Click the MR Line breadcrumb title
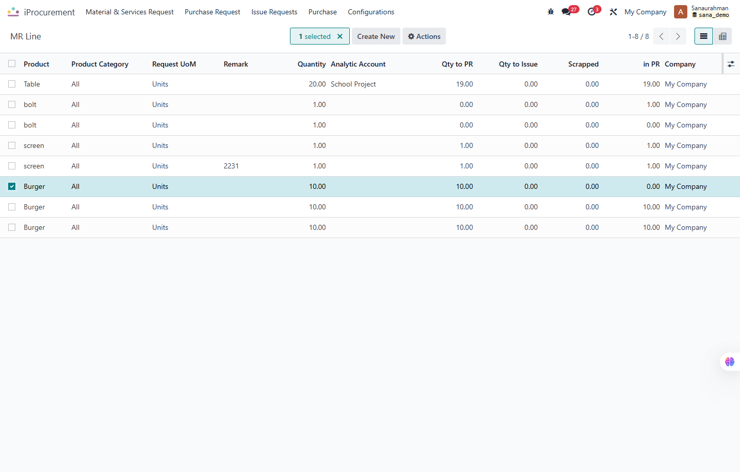The height and width of the screenshot is (472, 740). pos(26,36)
